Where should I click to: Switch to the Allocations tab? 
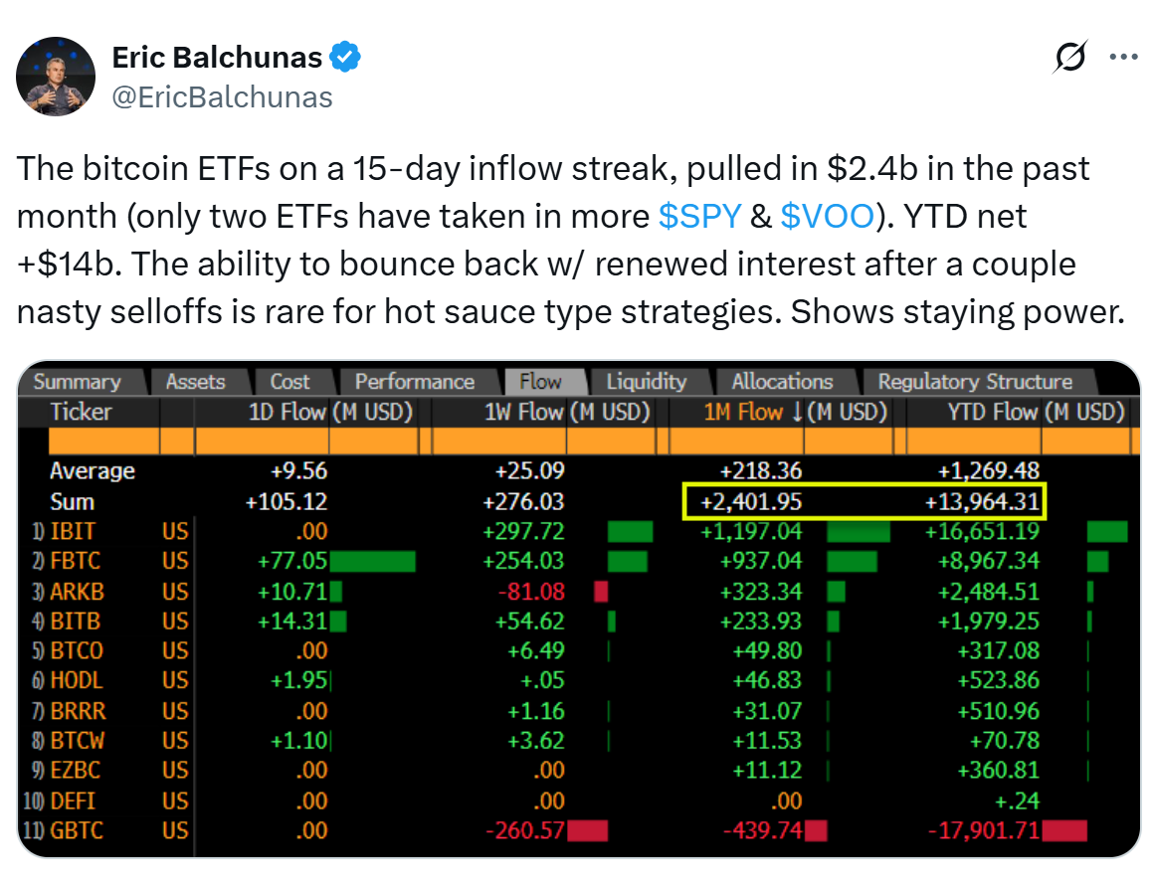pyautogui.click(x=782, y=382)
